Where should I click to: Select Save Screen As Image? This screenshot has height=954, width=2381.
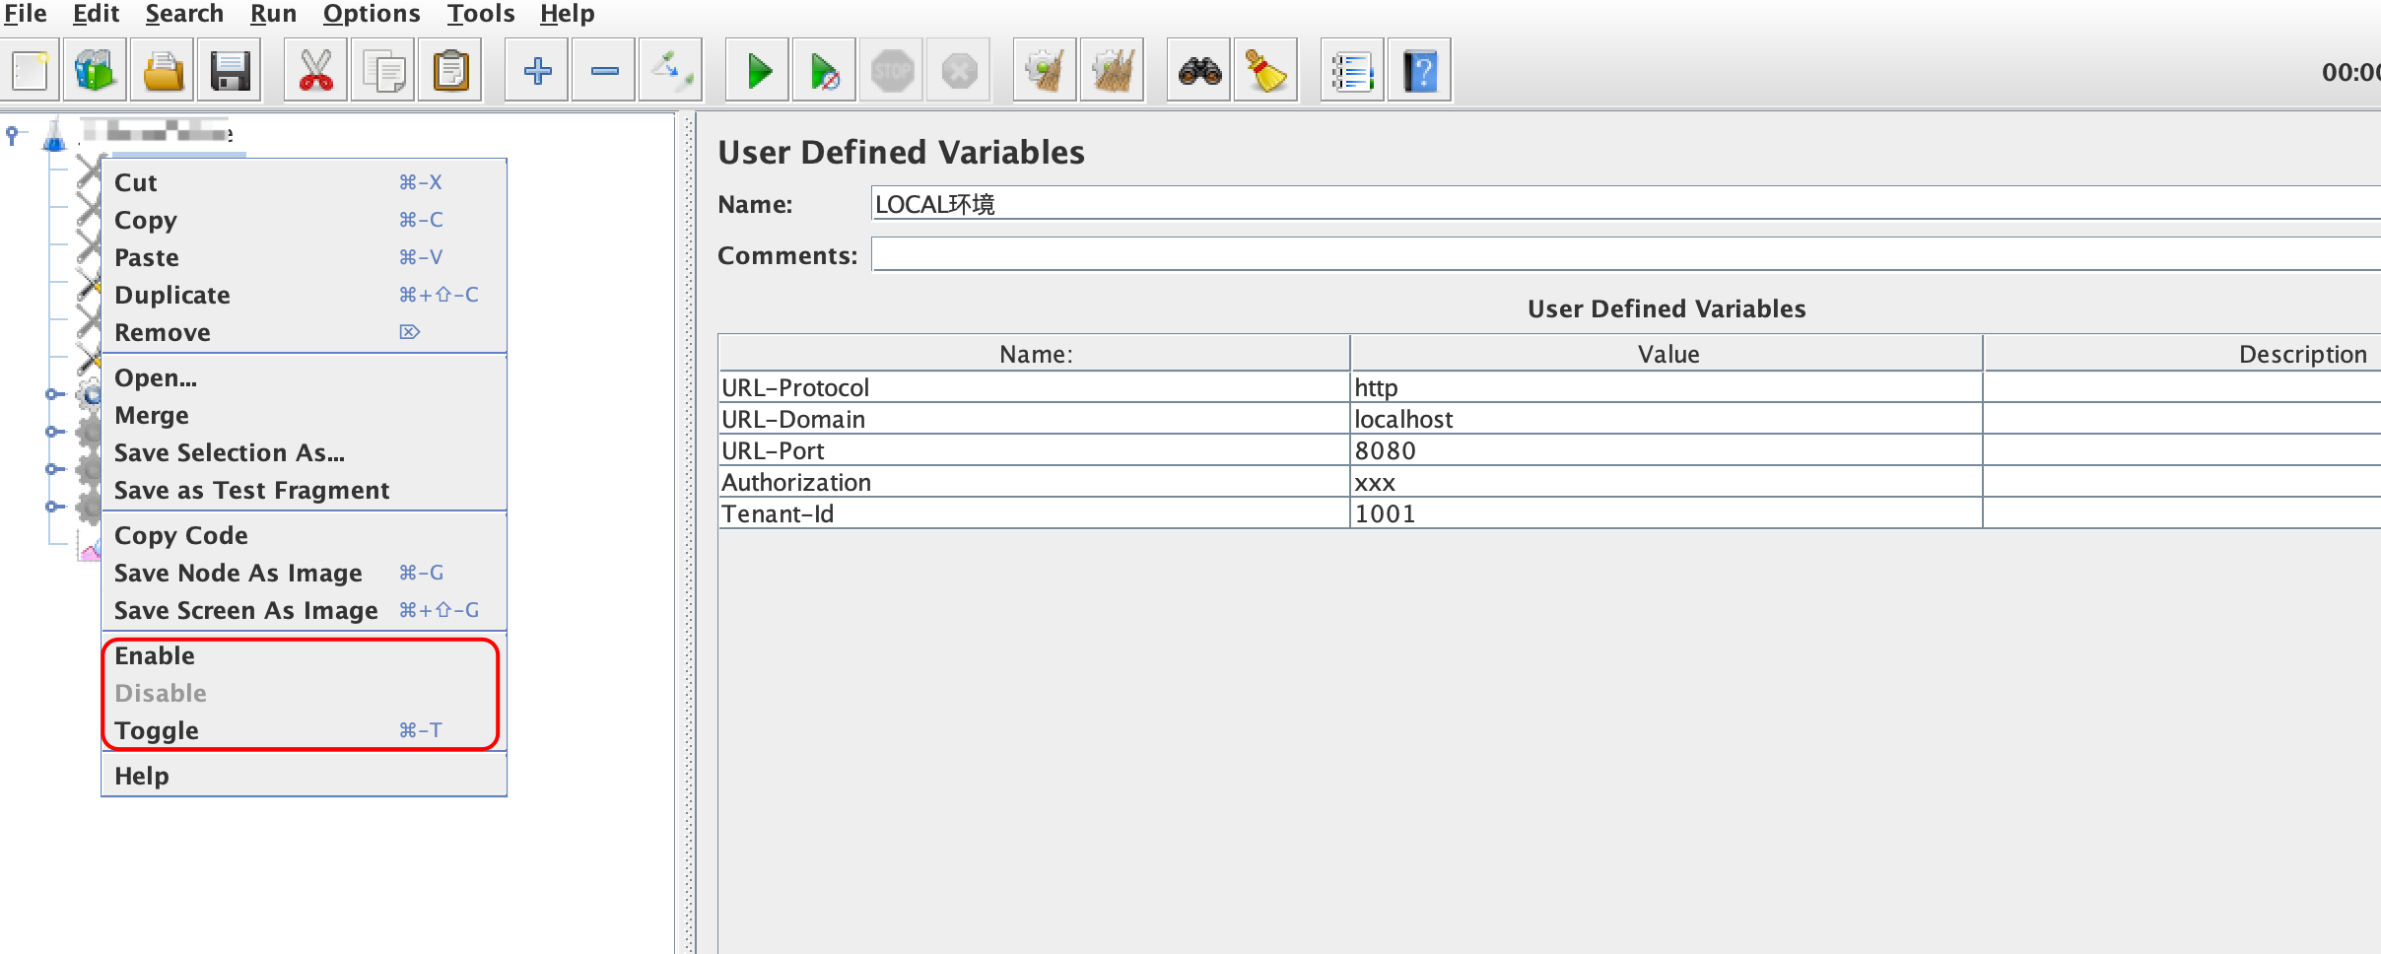click(305, 610)
